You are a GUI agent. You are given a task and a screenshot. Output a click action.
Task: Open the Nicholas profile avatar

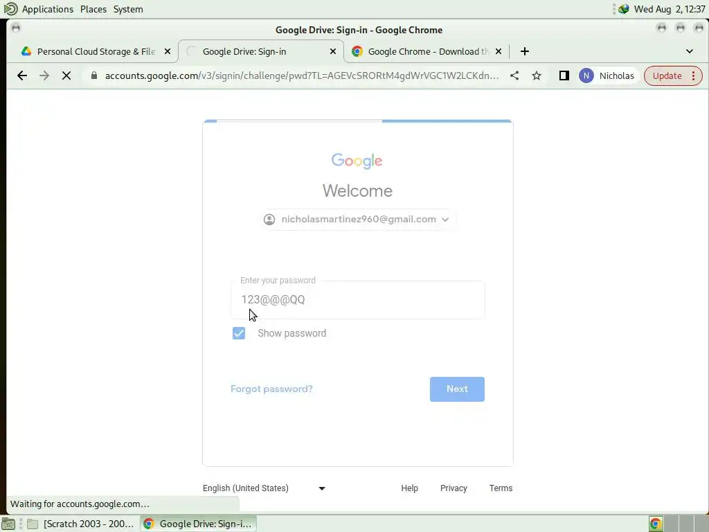(x=586, y=76)
